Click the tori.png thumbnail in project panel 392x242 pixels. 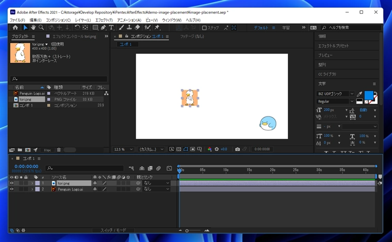point(20,53)
